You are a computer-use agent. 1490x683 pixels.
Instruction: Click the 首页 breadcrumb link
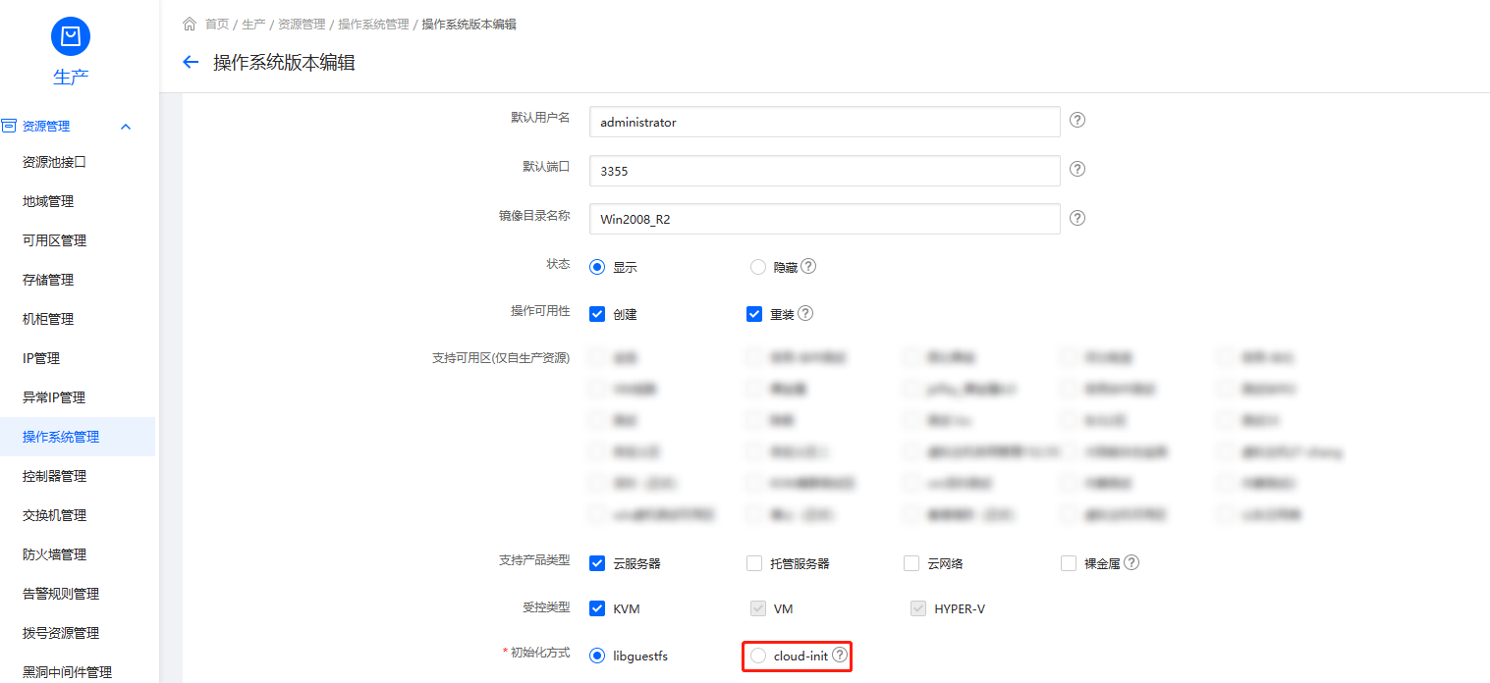(216, 25)
